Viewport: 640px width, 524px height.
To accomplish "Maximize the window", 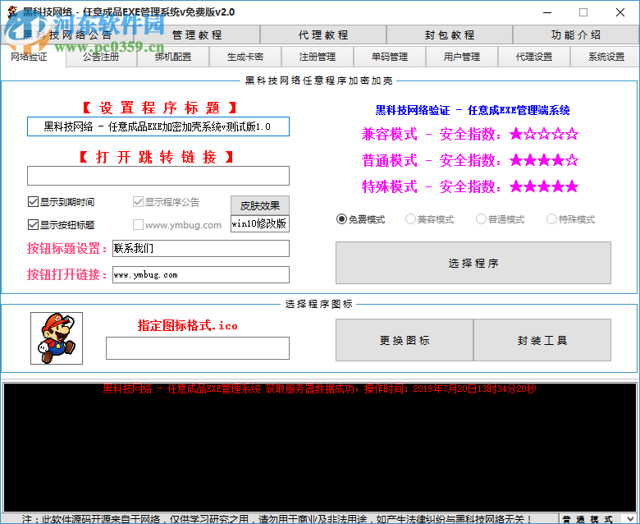I will click(583, 12).
